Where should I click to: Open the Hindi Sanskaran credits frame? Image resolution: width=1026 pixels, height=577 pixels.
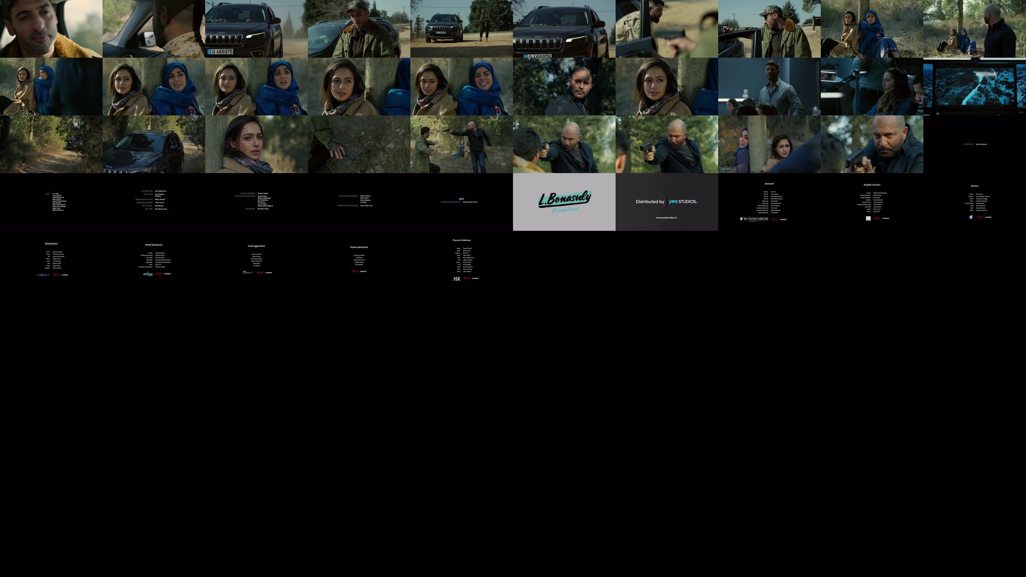pos(154,260)
